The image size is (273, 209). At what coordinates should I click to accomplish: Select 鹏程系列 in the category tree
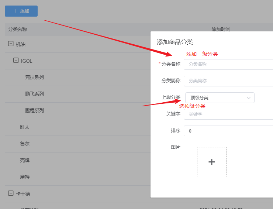tap(34, 110)
